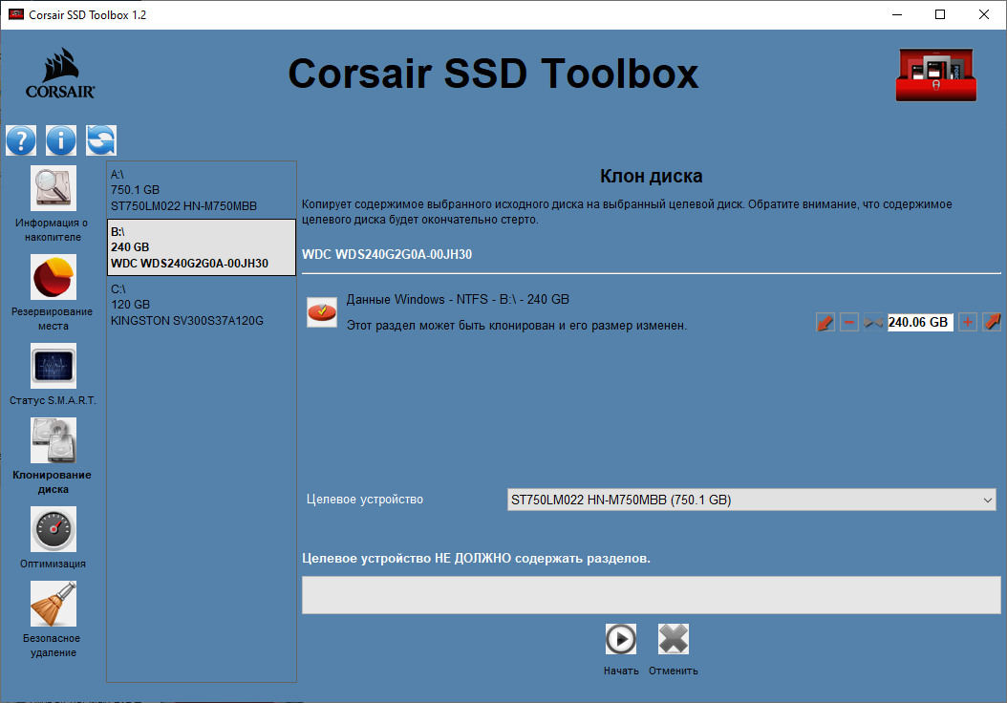
Task: Set the partition to maximum size arrow
Action: click(x=992, y=322)
